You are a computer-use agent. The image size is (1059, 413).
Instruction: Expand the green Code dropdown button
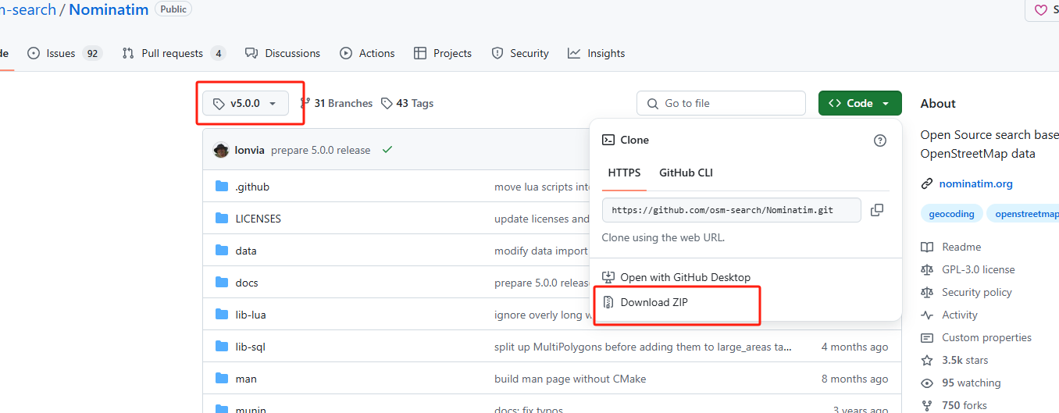(x=860, y=103)
